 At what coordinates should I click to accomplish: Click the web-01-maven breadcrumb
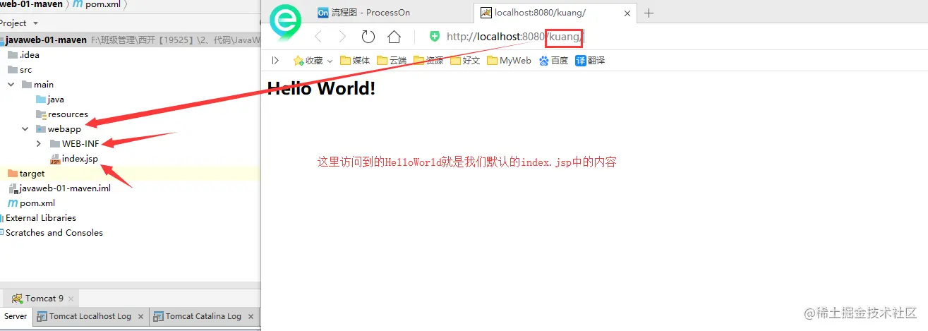click(x=31, y=5)
